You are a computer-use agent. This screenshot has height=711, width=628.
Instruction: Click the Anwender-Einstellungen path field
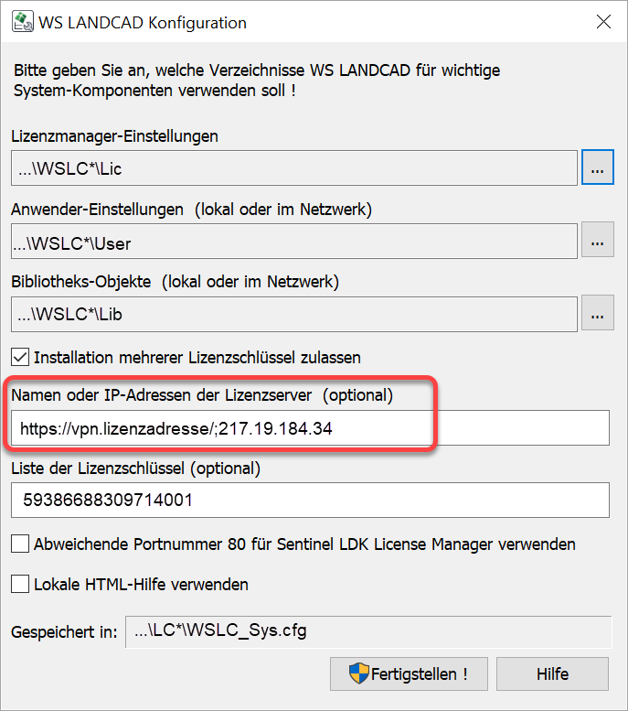294,242
